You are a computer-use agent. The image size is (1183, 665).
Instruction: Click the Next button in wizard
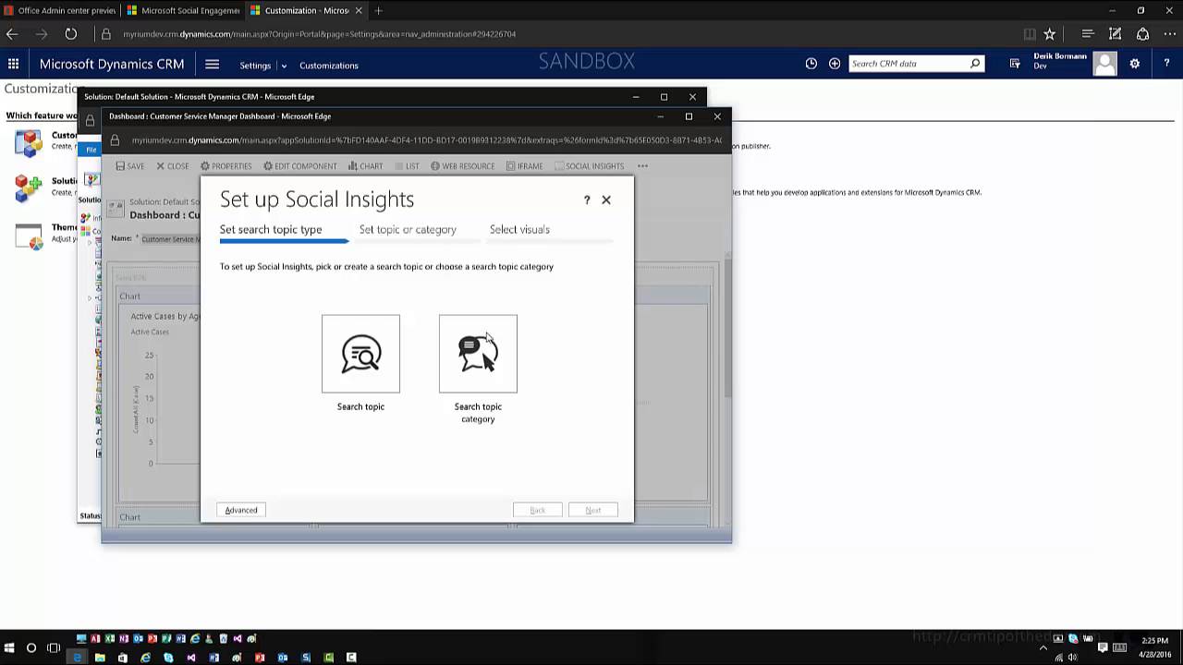coord(593,510)
